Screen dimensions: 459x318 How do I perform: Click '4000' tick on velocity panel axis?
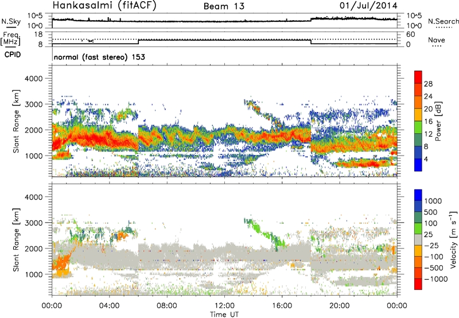point(33,197)
